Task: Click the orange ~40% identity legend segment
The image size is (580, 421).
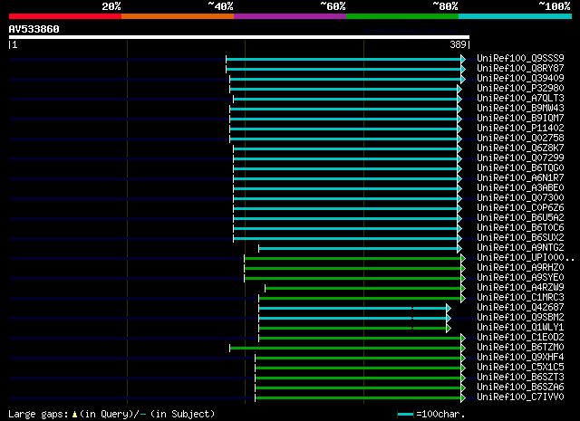Action: point(178,16)
